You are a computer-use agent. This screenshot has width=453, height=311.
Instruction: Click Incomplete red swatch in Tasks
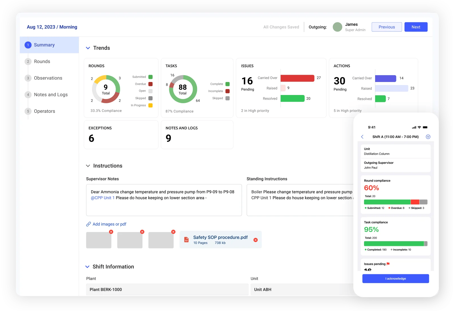(x=228, y=91)
